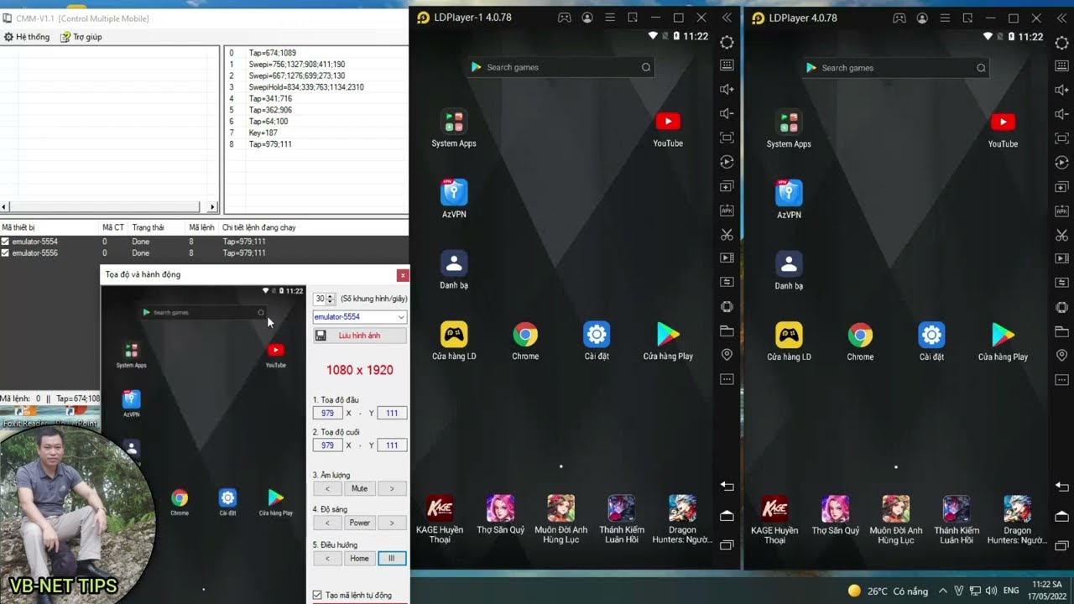This screenshot has height=604, width=1074.
Task: Click Search games bar in LDPlayer-1
Action: coord(560,67)
